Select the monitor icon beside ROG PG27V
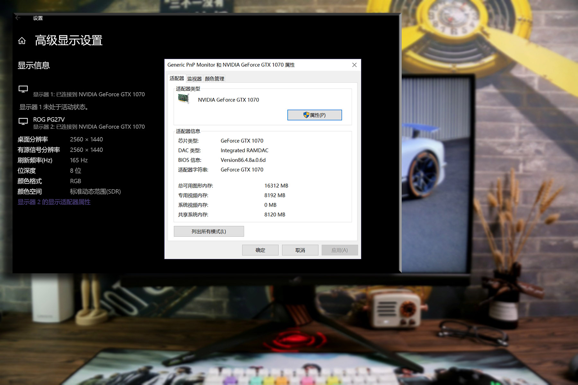578x385 pixels. point(23,121)
